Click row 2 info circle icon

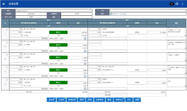click(85, 51)
